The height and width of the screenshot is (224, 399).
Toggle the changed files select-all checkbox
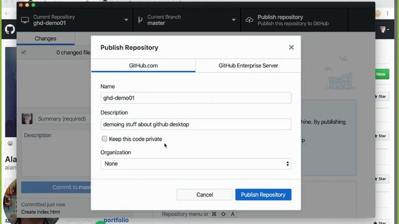(x=24, y=52)
